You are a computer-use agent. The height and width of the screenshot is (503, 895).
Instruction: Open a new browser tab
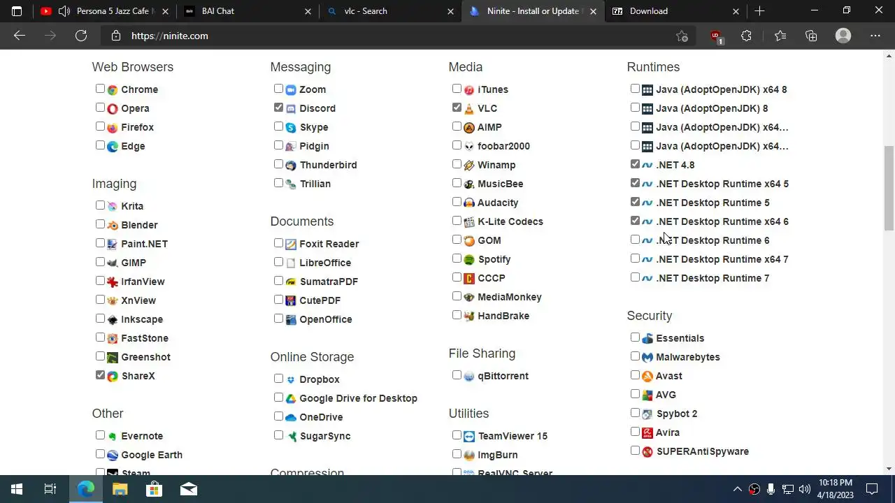click(x=759, y=11)
